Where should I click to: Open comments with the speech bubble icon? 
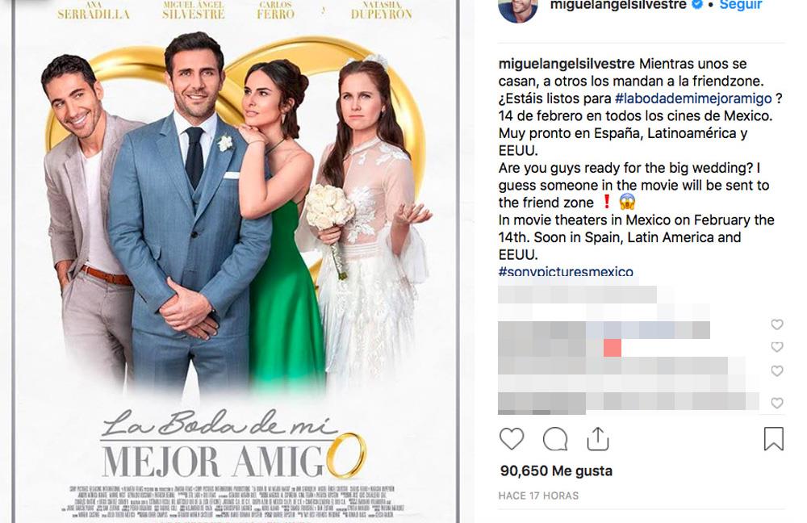point(555,439)
